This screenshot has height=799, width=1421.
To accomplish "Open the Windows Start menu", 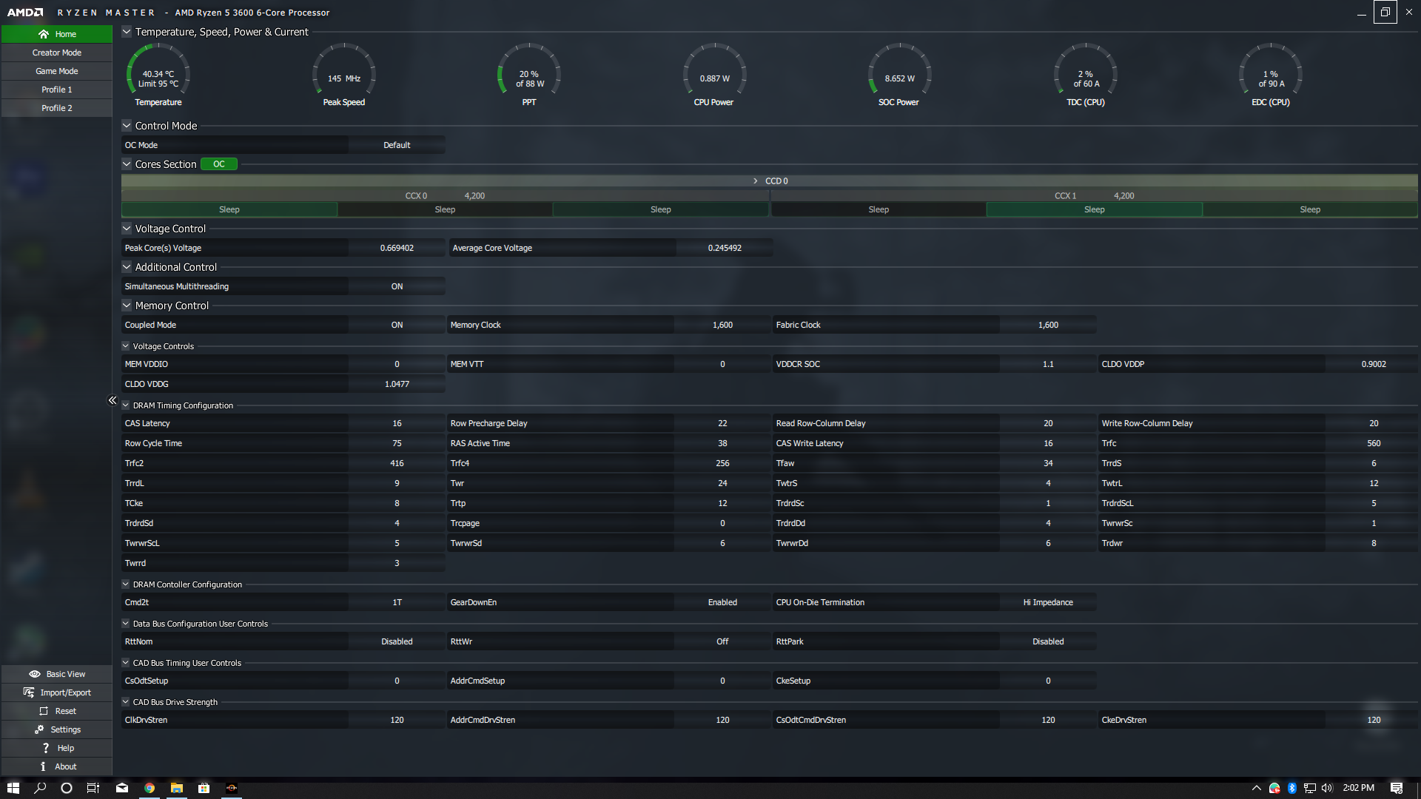I will point(13,788).
